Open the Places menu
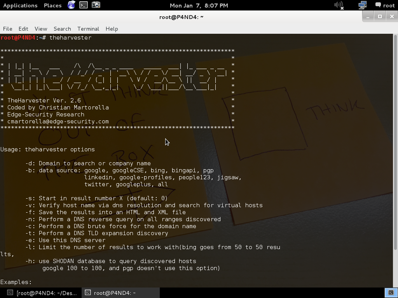The width and height of the screenshot is (398, 298). pyautogui.click(x=52, y=5)
